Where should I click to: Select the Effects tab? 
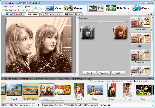tap(33, 14)
